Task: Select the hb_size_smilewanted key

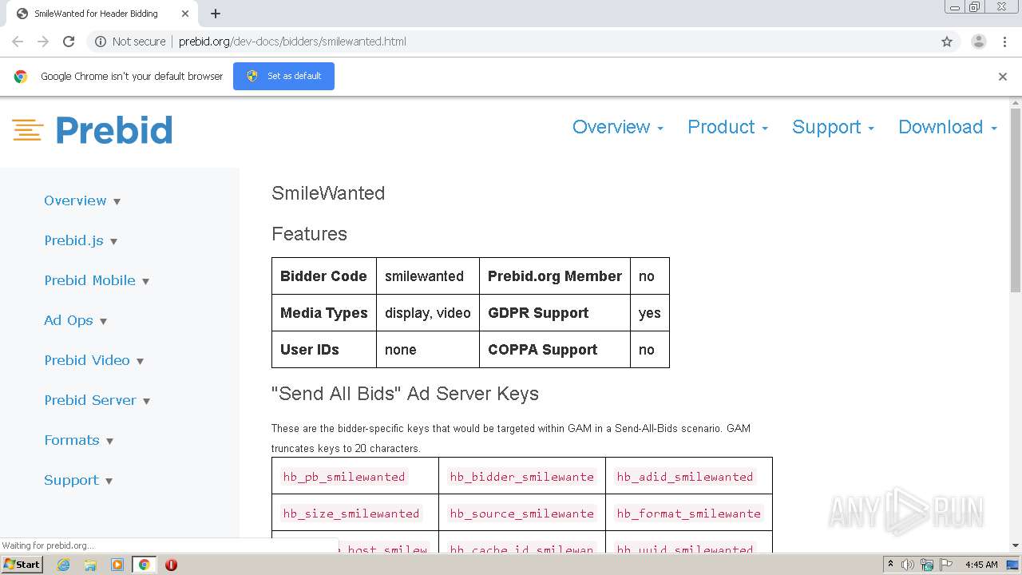Action: click(x=351, y=514)
